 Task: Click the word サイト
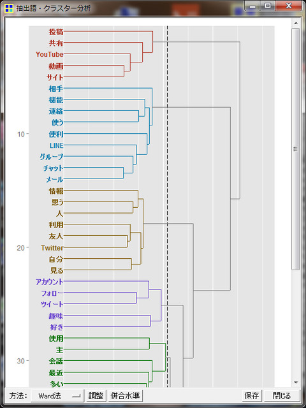click(x=55, y=77)
